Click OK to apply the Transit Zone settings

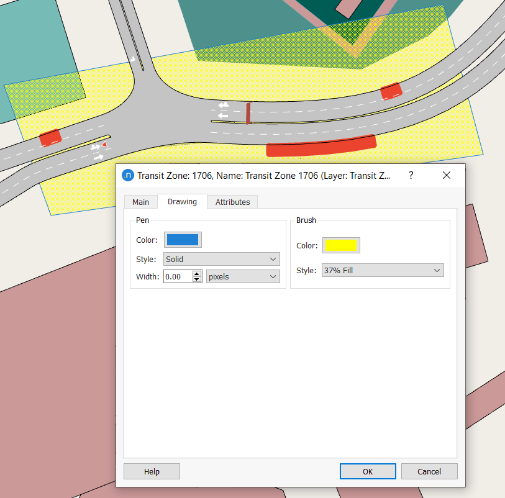click(x=367, y=471)
